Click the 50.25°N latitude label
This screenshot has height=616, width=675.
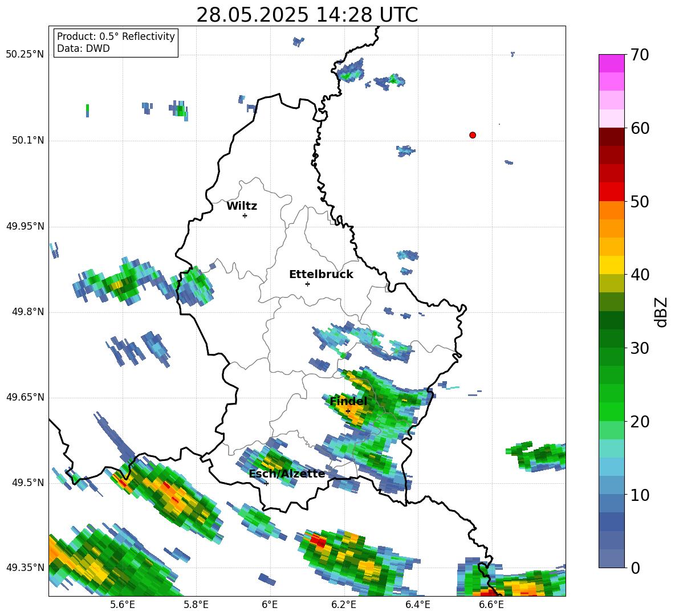25,55
